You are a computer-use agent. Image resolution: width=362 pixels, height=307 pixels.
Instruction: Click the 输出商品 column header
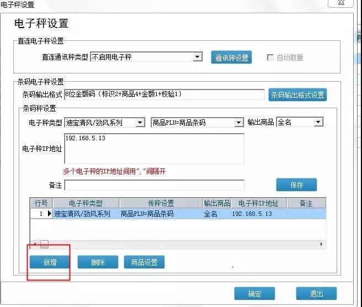217,203
